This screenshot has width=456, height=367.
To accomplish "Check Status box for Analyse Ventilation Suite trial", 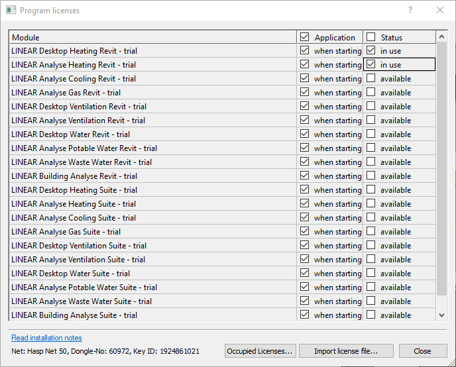I will point(370,259).
